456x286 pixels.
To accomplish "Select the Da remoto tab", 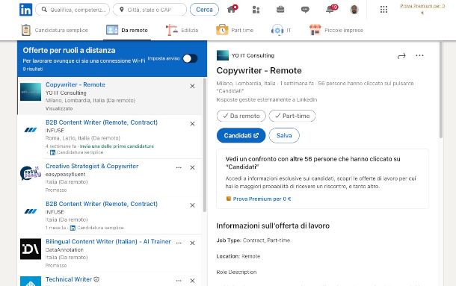I will 127,30.
